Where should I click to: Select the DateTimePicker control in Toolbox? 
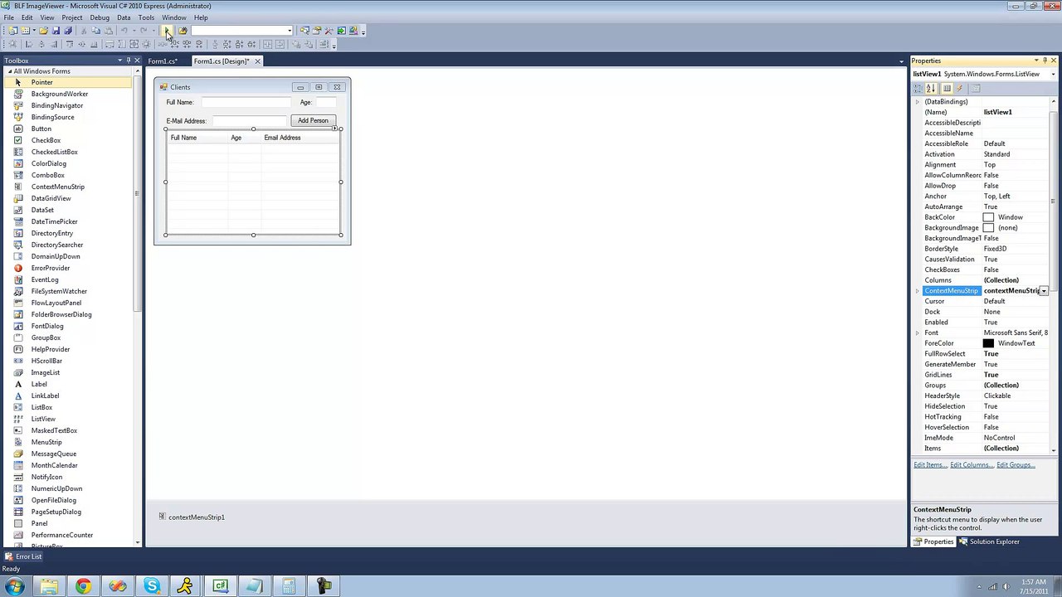click(54, 221)
